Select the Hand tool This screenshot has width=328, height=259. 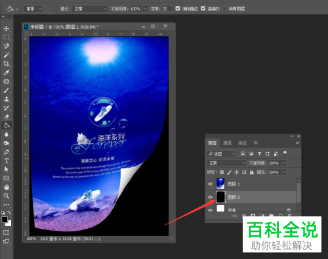(x=7, y=187)
